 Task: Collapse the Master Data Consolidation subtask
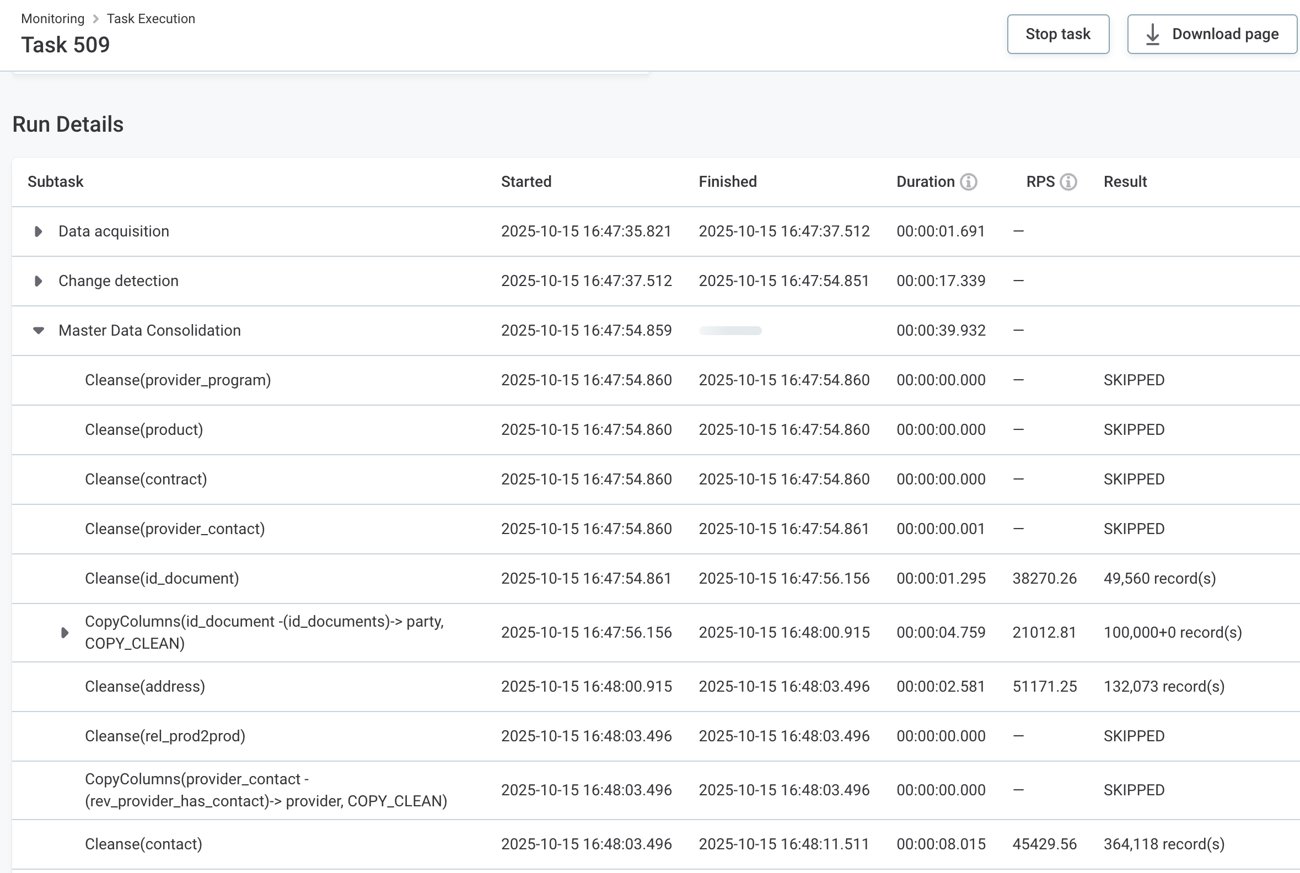[x=39, y=330]
